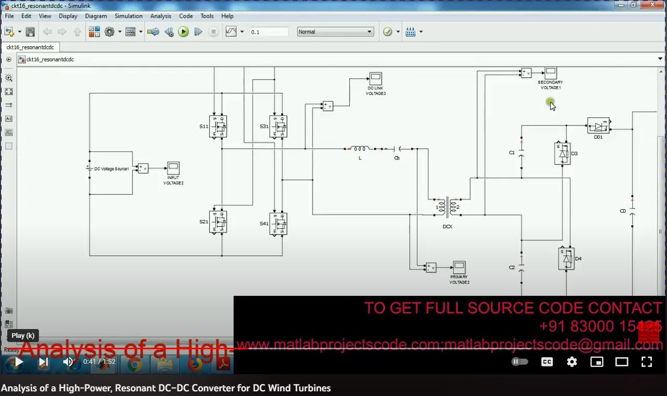Run the Simulink simulation
Viewport: 667px width, 396px height.
click(183, 32)
